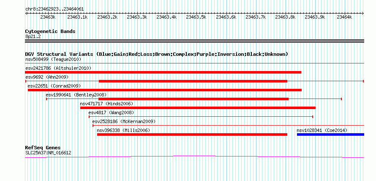Select the 23463.5k ruler tick label

(196, 17)
